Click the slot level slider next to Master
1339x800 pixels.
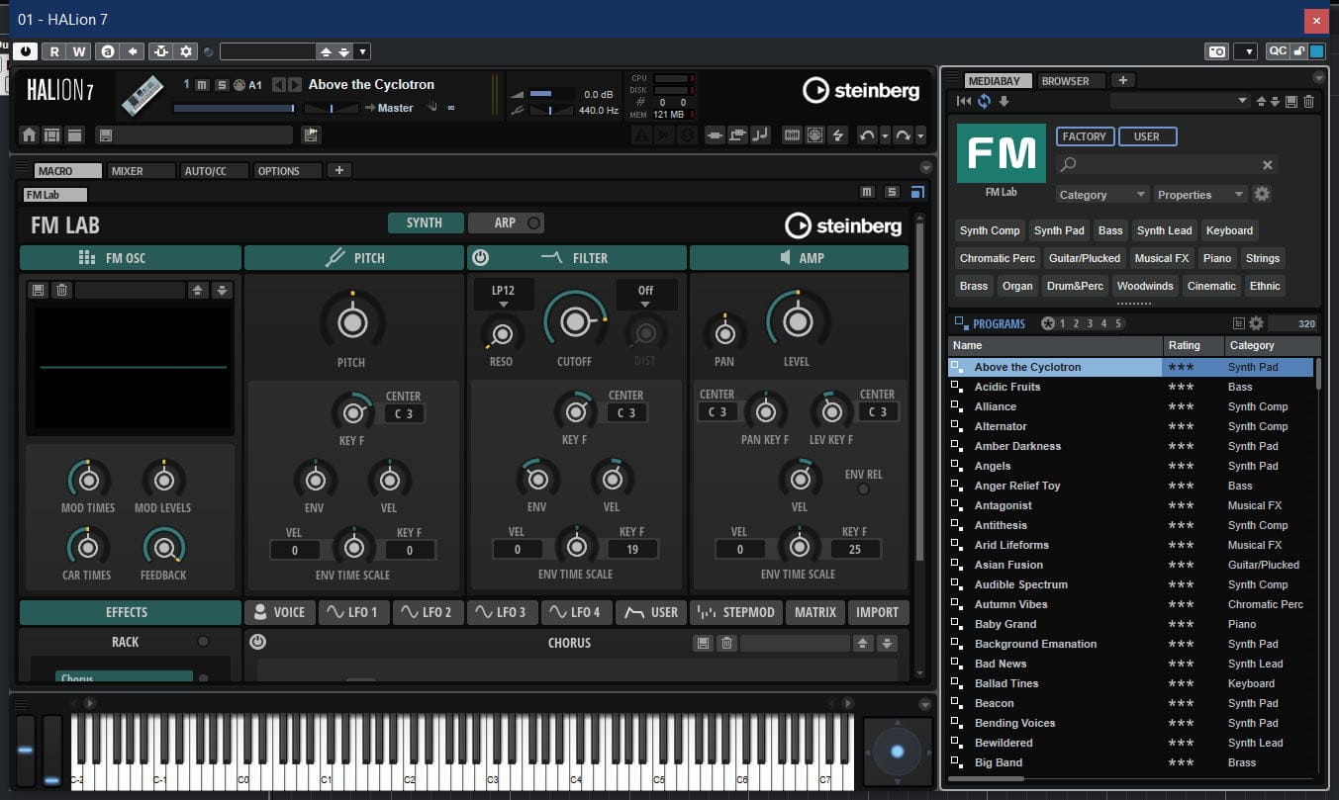click(234, 108)
